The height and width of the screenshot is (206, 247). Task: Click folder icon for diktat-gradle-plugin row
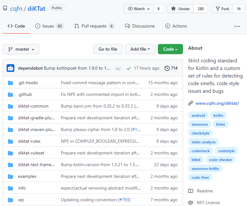click(10, 118)
